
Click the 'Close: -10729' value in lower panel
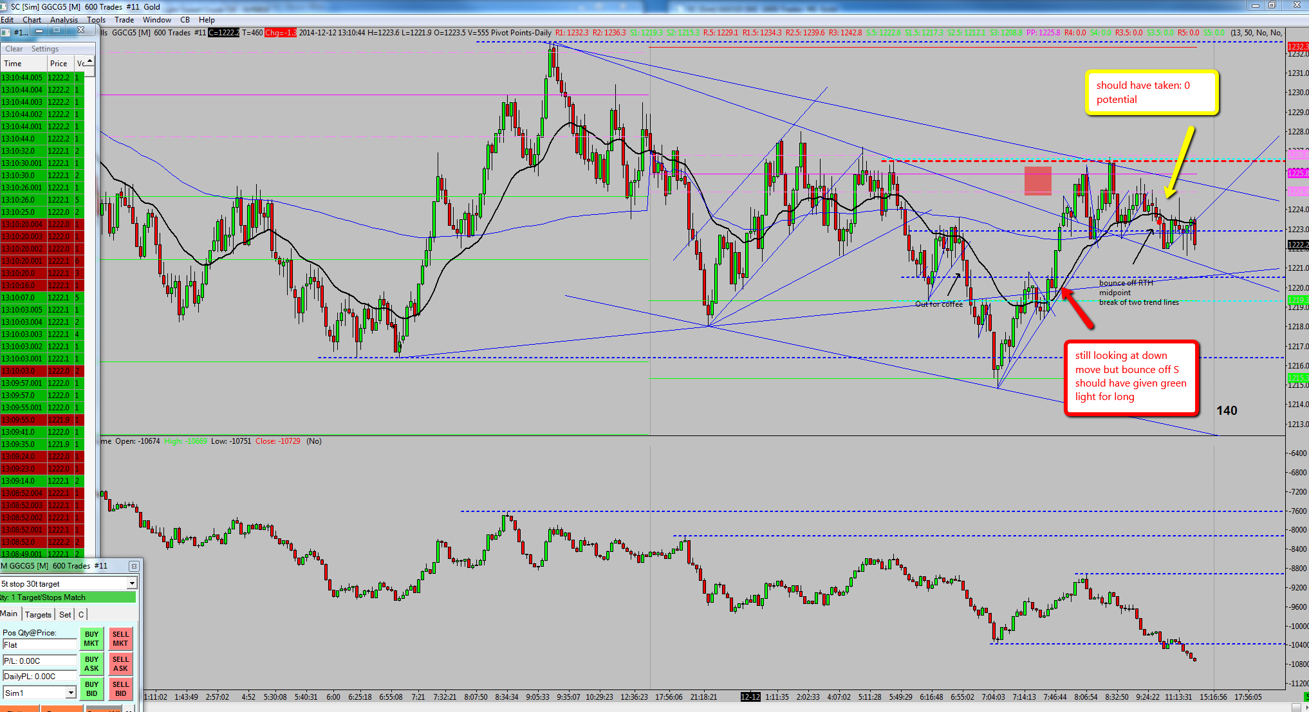coord(278,441)
